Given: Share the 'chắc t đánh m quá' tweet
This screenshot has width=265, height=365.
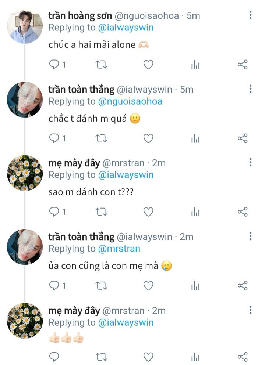Looking at the screenshot, I should click(x=243, y=138).
